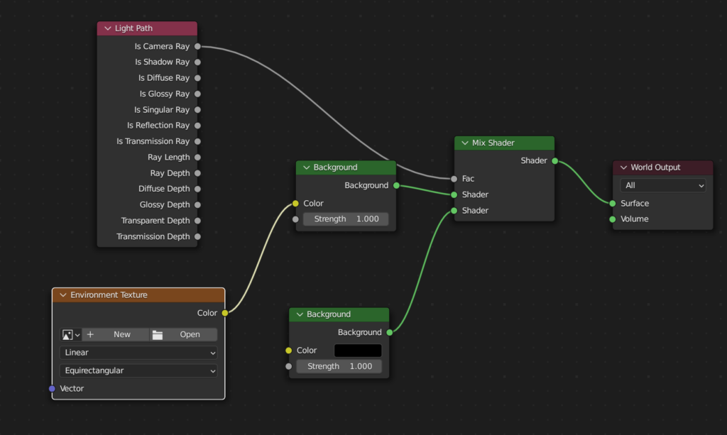727x435 pixels.
Task: Open the Linear interpolation dropdown
Action: [138, 352]
